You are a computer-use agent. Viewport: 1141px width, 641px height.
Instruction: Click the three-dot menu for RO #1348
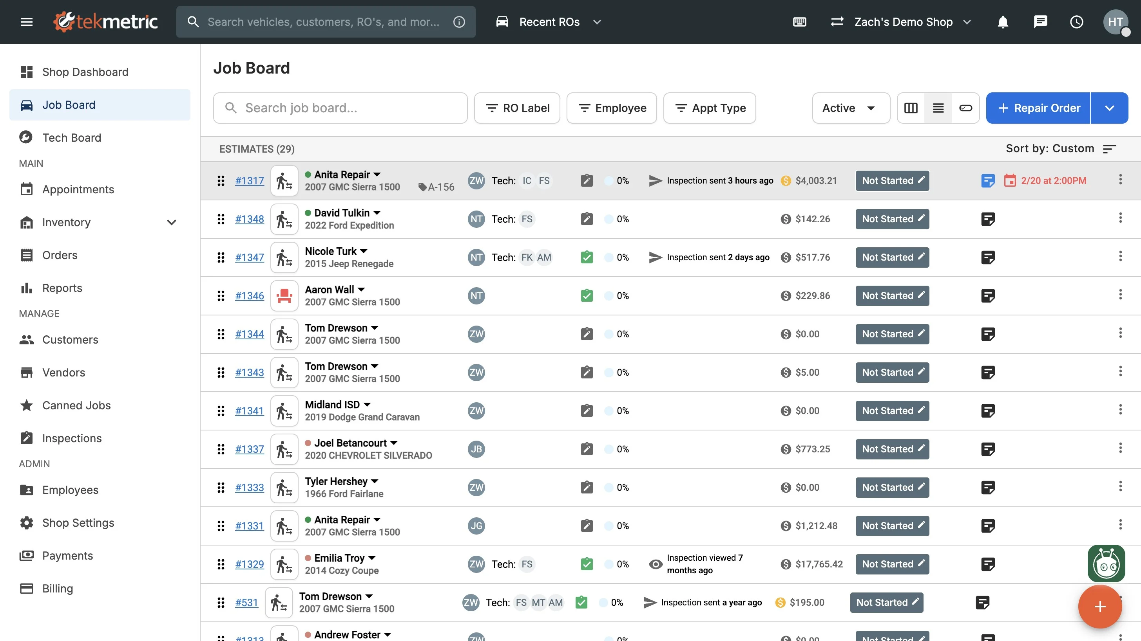(x=1120, y=218)
